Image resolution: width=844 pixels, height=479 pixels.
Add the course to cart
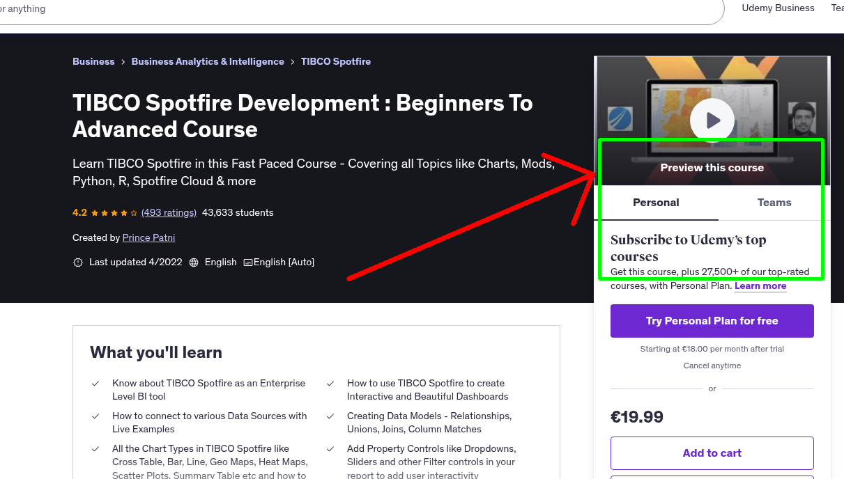712,453
